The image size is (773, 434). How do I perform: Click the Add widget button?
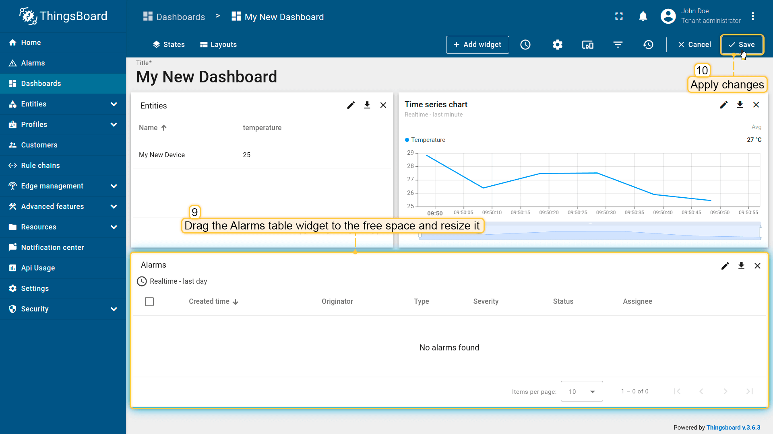click(477, 45)
